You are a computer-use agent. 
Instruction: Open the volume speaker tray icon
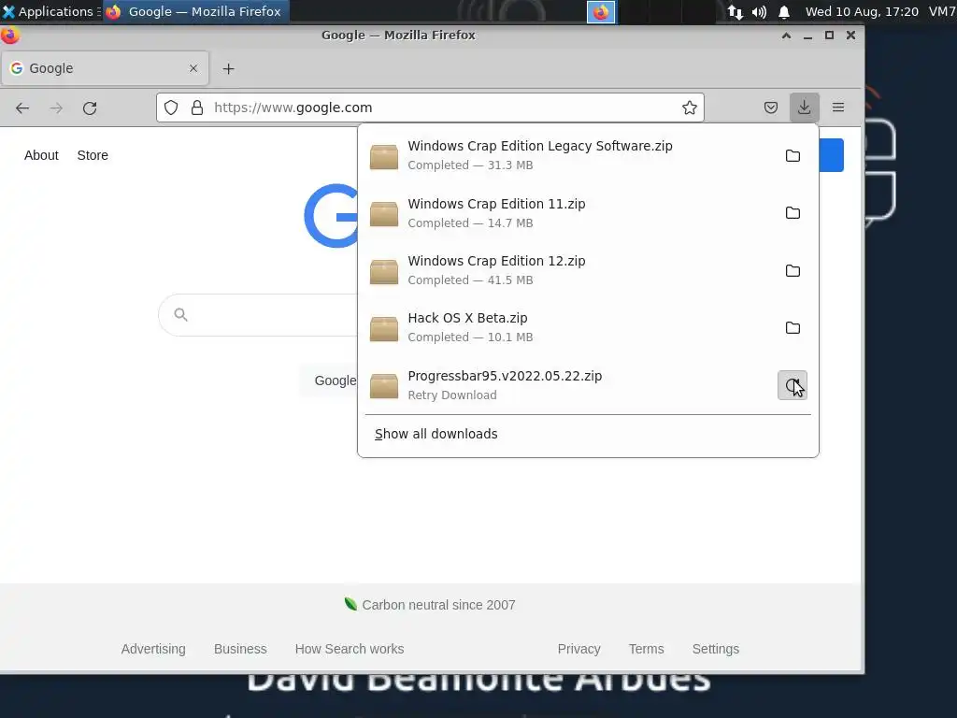[759, 12]
